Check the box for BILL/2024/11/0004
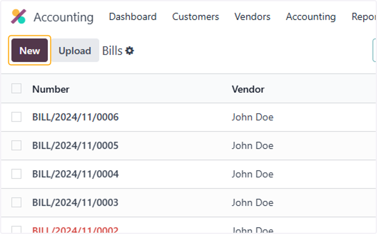Image resolution: width=377 pixels, height=234 pixels. tap(16, 174)
